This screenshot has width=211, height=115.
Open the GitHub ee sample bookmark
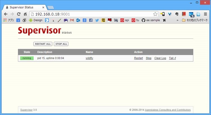tap(151, 20)
